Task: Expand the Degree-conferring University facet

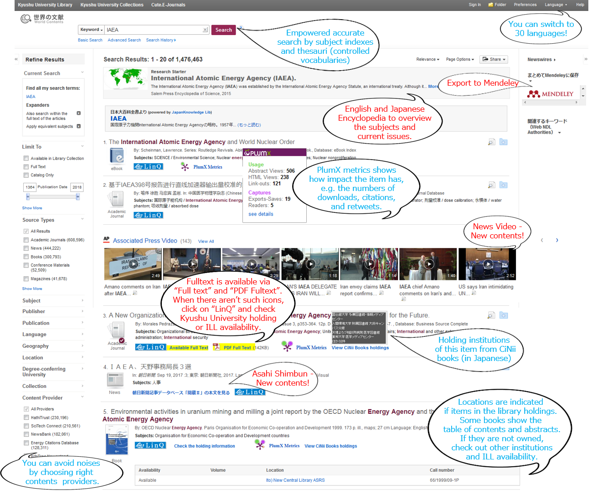Action: [x=53, y=371]
